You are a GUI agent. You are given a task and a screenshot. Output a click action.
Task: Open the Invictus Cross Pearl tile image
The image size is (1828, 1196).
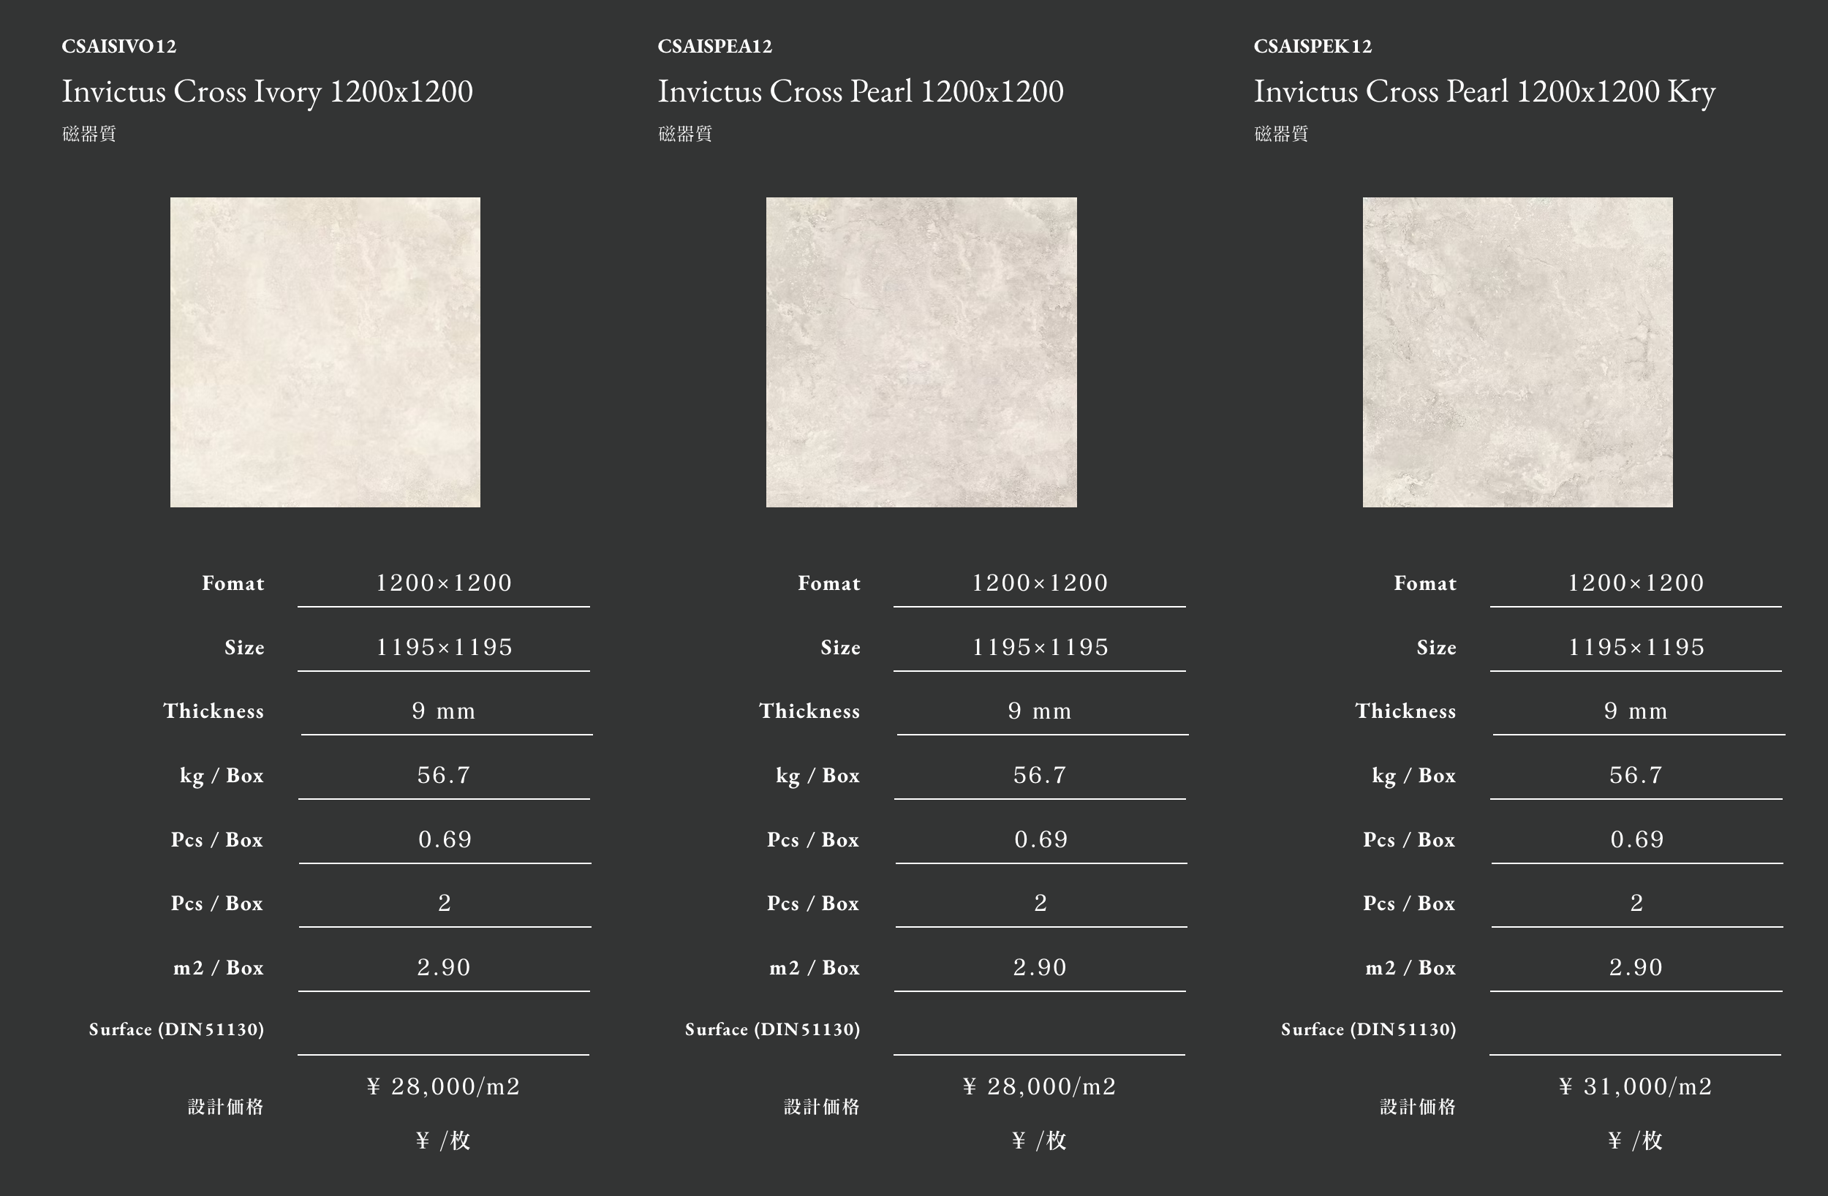point(921,352)
